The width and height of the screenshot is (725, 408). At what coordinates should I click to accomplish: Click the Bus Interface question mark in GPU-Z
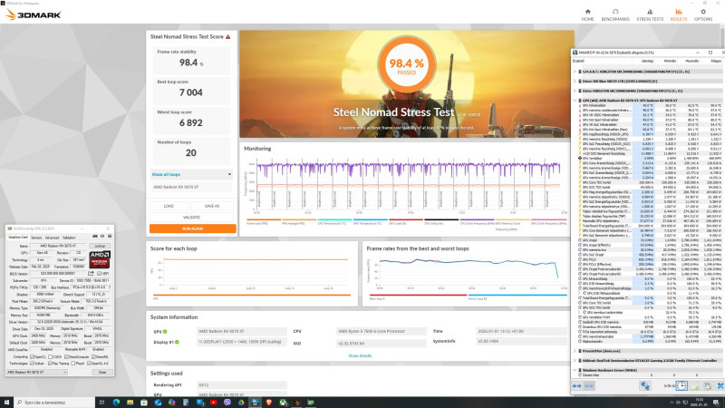pos(110,287)
